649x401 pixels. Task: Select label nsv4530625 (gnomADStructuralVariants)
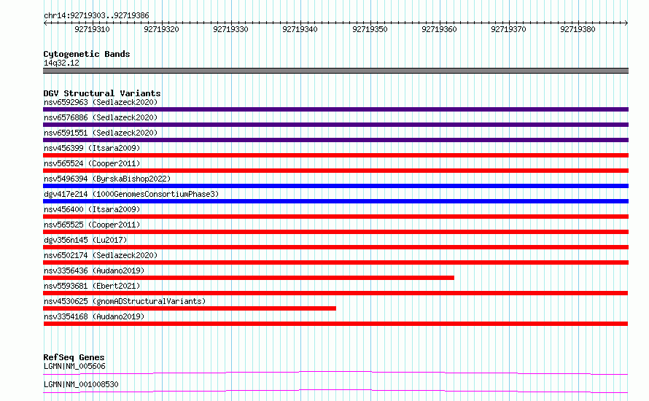tap(125, 301)
